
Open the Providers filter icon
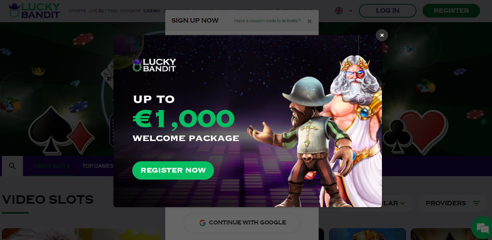click(476, 203)
